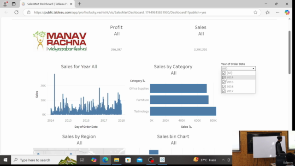Toggle the 2017 year checkbox

tap(224, 91)
